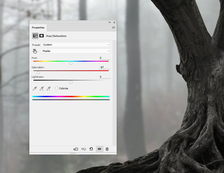Viewport: 224px width, 173px height.
Task: Click the Hue/Saturation title text
Action: (56, 36)
